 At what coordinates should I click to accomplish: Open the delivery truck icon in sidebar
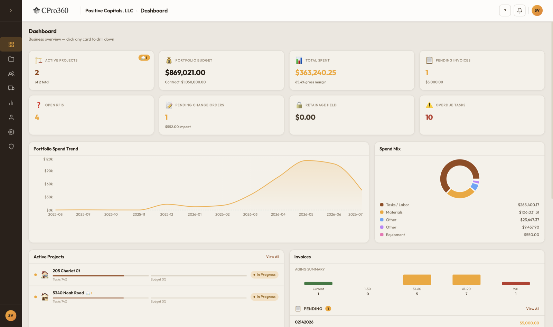(11, 88)
